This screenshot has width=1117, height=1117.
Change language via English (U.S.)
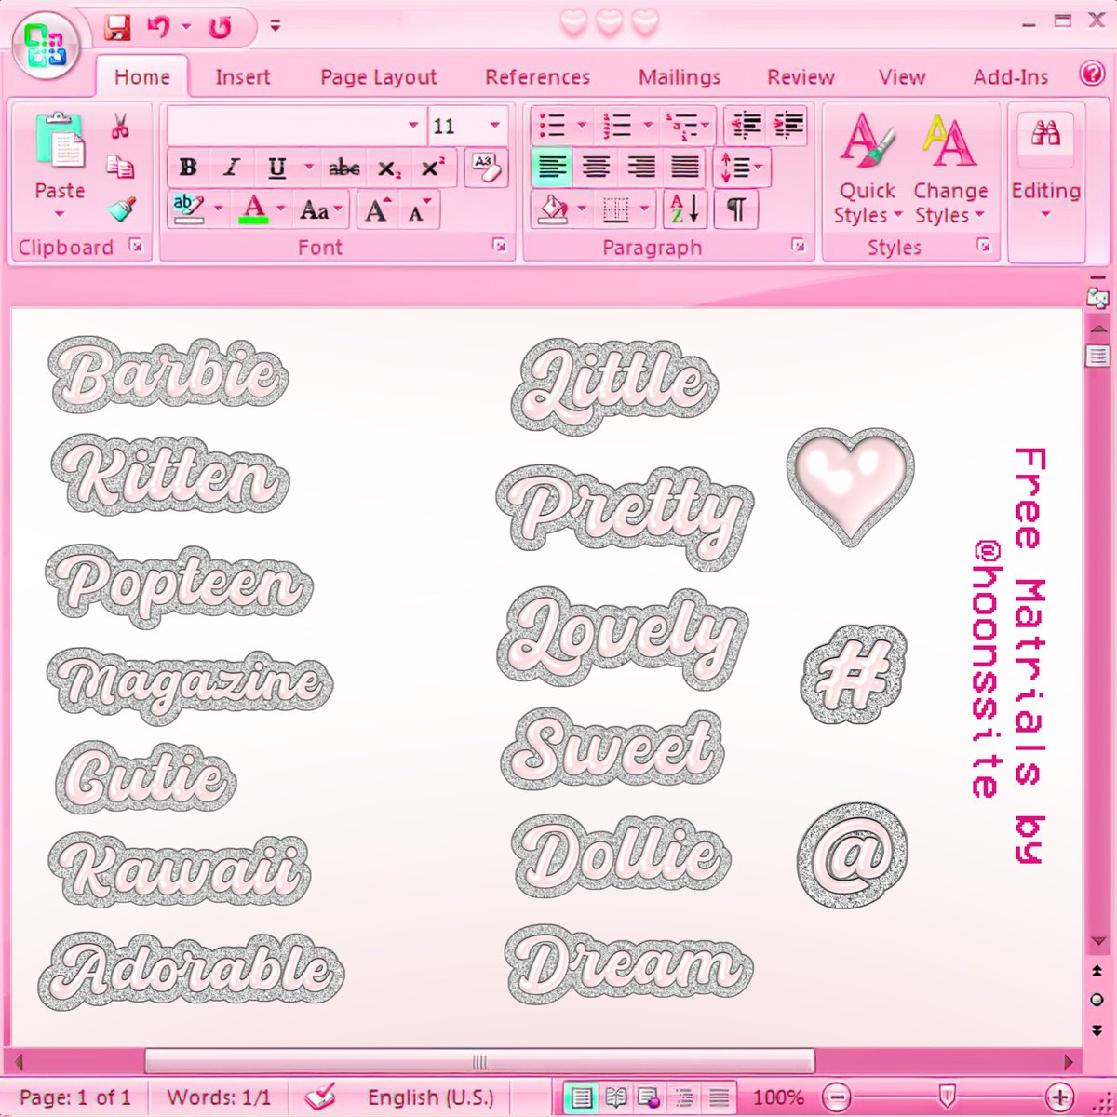click(430, 1097)
